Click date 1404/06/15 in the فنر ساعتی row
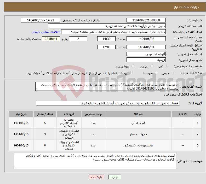The height and width of the screenshot is (184, 206). (21, 123)
